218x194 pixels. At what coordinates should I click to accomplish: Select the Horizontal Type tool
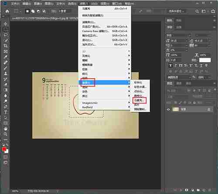(x=6, y=112)
